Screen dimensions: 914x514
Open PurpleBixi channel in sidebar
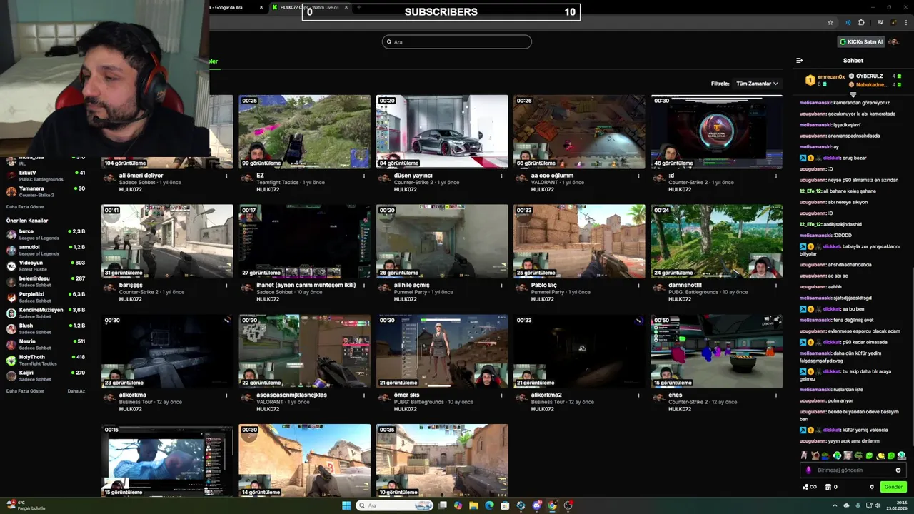46,297
